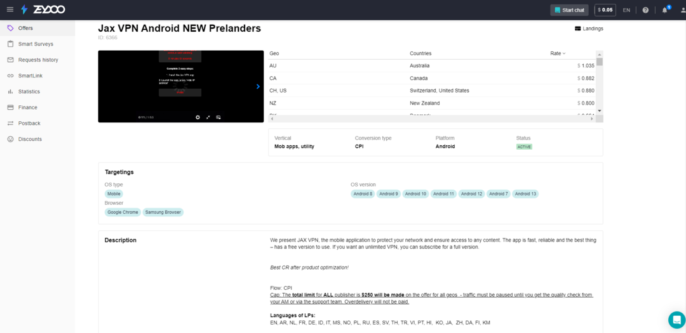The height and width of the screenshot is (333, 686).
Task: Click the geo table scroll down arrow
Action: pos(600,111)
